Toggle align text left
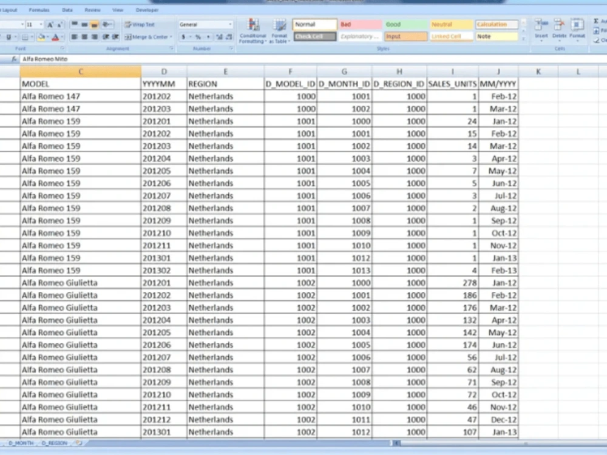Viewport: 607px width, 455px height. pyautogui.click(x=74, y=37)
